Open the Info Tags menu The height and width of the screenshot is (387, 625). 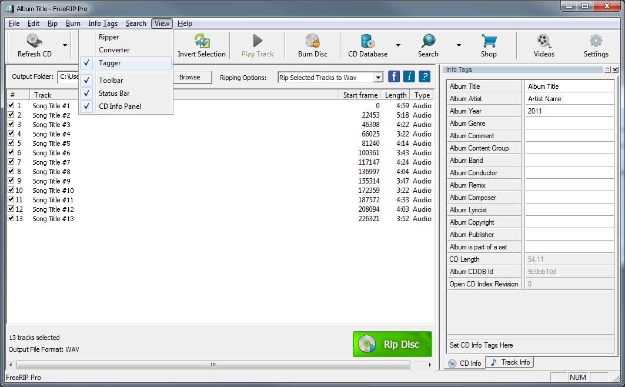[103, 24]
